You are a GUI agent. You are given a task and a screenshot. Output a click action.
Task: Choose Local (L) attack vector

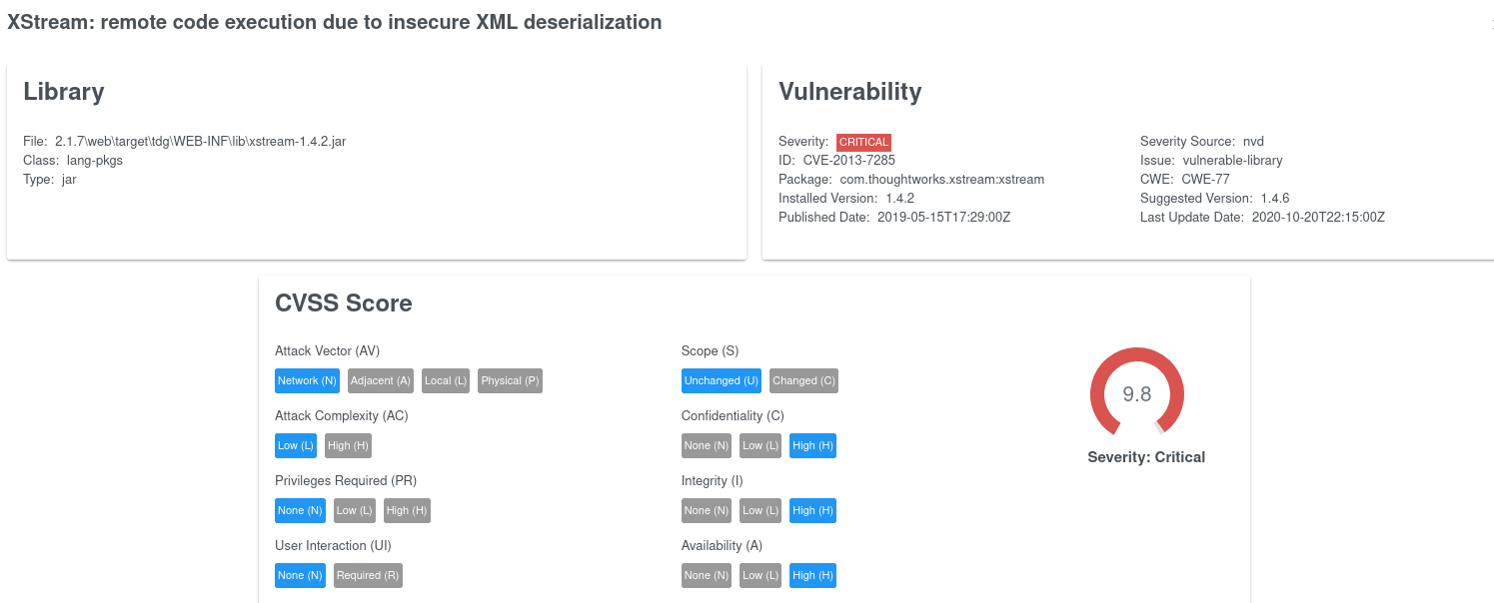(x=446, y=380)
